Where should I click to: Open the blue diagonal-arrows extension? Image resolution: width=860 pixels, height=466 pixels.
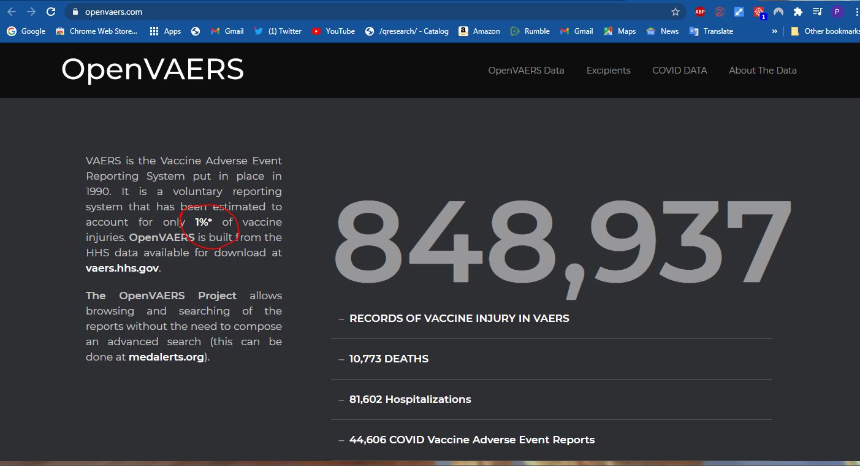pyautogui.click(x=739, y=12)
